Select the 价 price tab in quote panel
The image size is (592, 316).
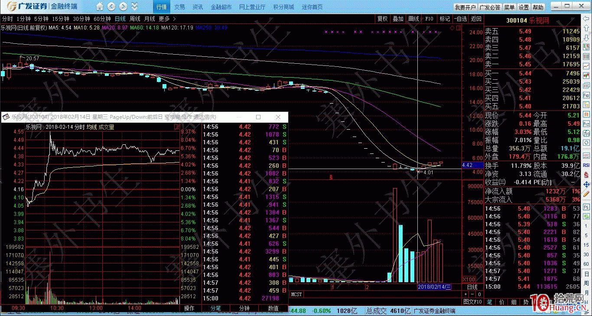502,302
